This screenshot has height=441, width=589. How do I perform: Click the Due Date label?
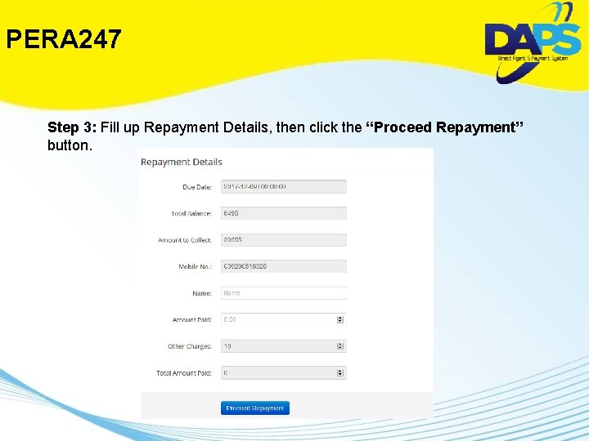tap(197, 187)
